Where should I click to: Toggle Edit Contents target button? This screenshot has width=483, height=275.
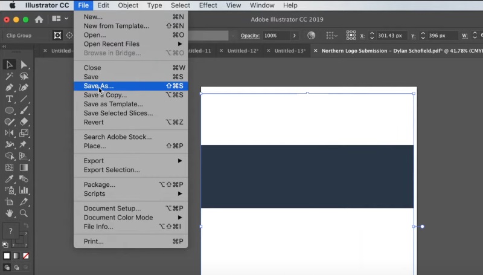(69, 36)
